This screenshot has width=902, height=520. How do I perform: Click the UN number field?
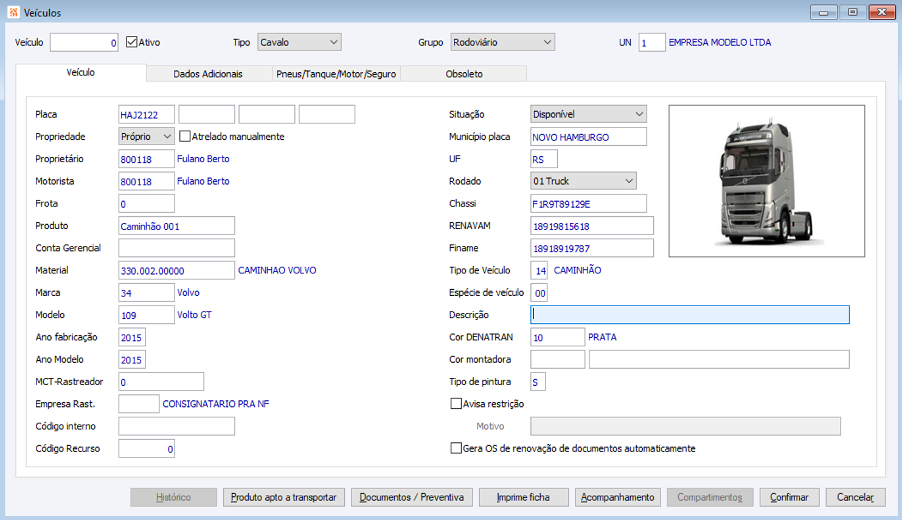652,43
